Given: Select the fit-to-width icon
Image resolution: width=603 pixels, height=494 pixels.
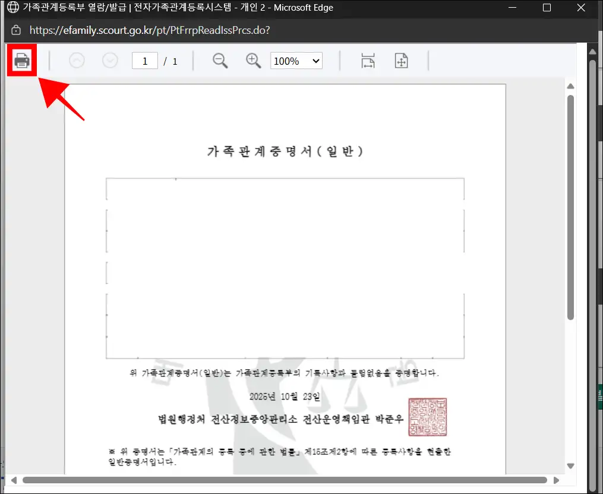Looking at the screenshot, I should click(368, 60).
